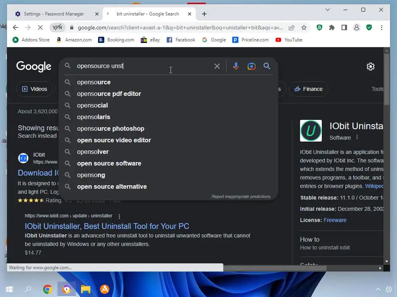
Task: Open the Facebook bookmark
Action: tap(181, 40)
